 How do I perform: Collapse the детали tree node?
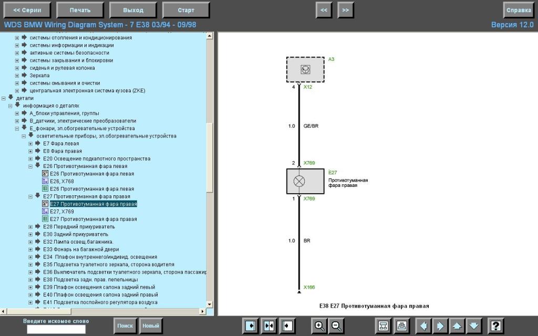click(x=4, y=98)
